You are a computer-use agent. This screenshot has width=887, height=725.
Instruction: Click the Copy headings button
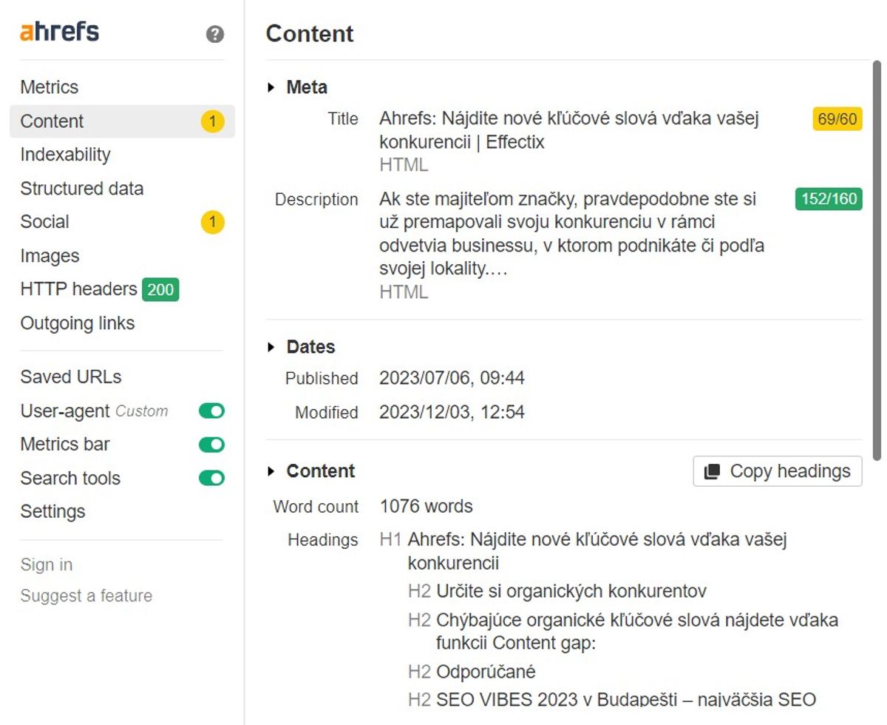point(778,471)
